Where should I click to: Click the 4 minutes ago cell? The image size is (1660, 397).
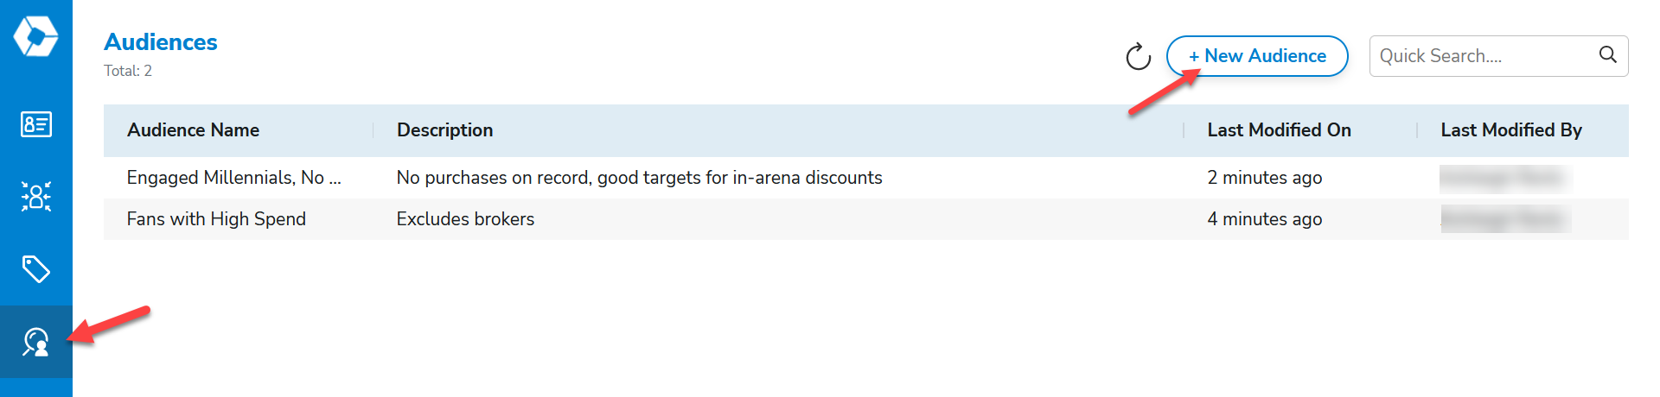coord(1264,219)
